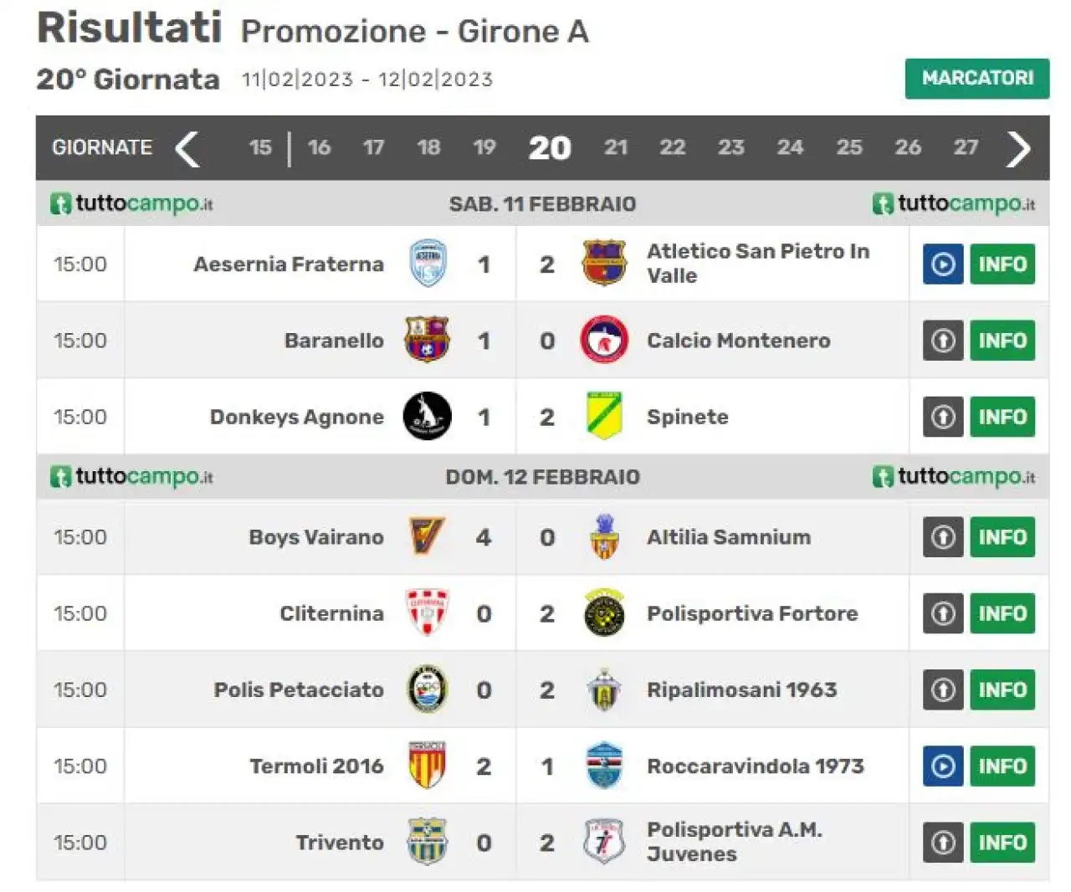
Task: Open video icon for Termoli 2016 match
Action: click(943, 766)
